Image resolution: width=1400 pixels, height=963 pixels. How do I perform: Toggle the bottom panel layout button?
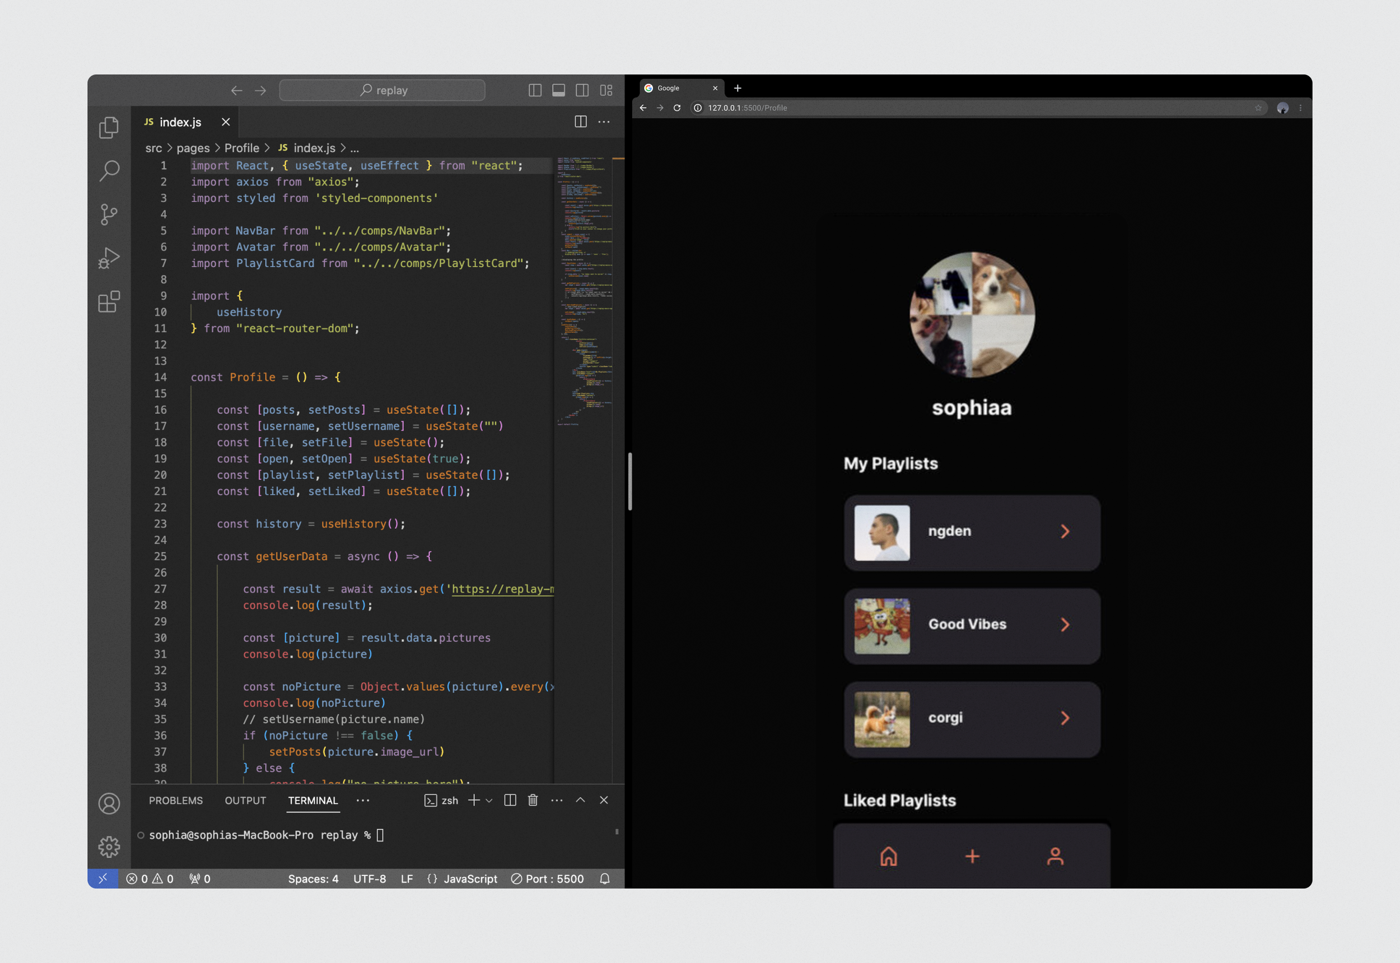(x=558, y=91)
